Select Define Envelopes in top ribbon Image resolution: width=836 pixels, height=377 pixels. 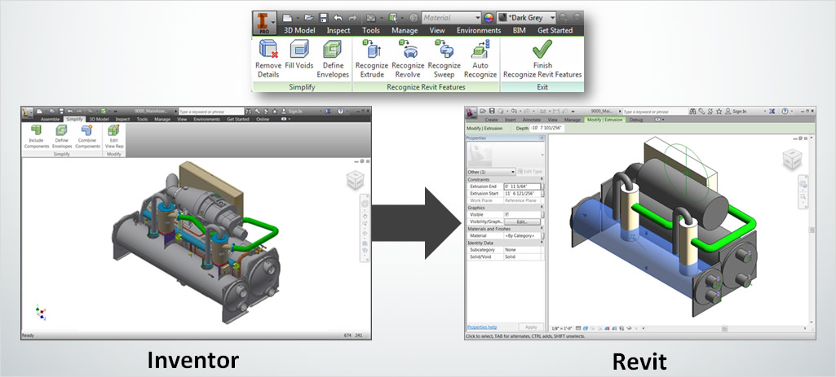coord(333,59)
